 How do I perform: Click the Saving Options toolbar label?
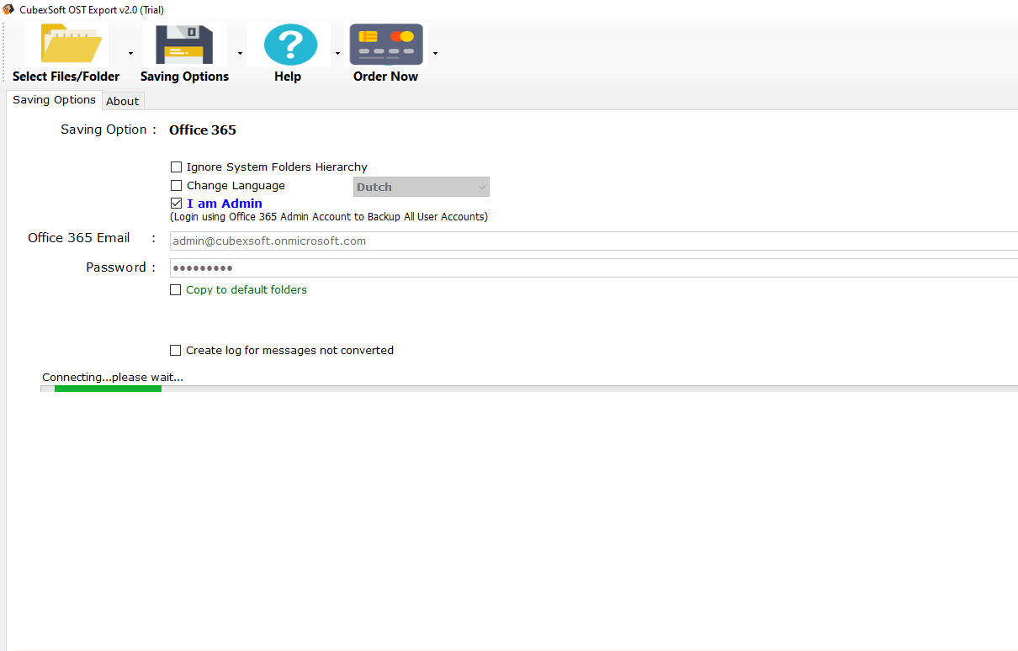(184, 77)
